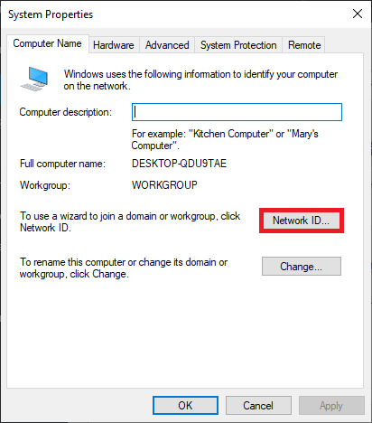Viewport: 372px width, 423px height.
Task: Select the System Protection tab
Action: coord(238,45)
